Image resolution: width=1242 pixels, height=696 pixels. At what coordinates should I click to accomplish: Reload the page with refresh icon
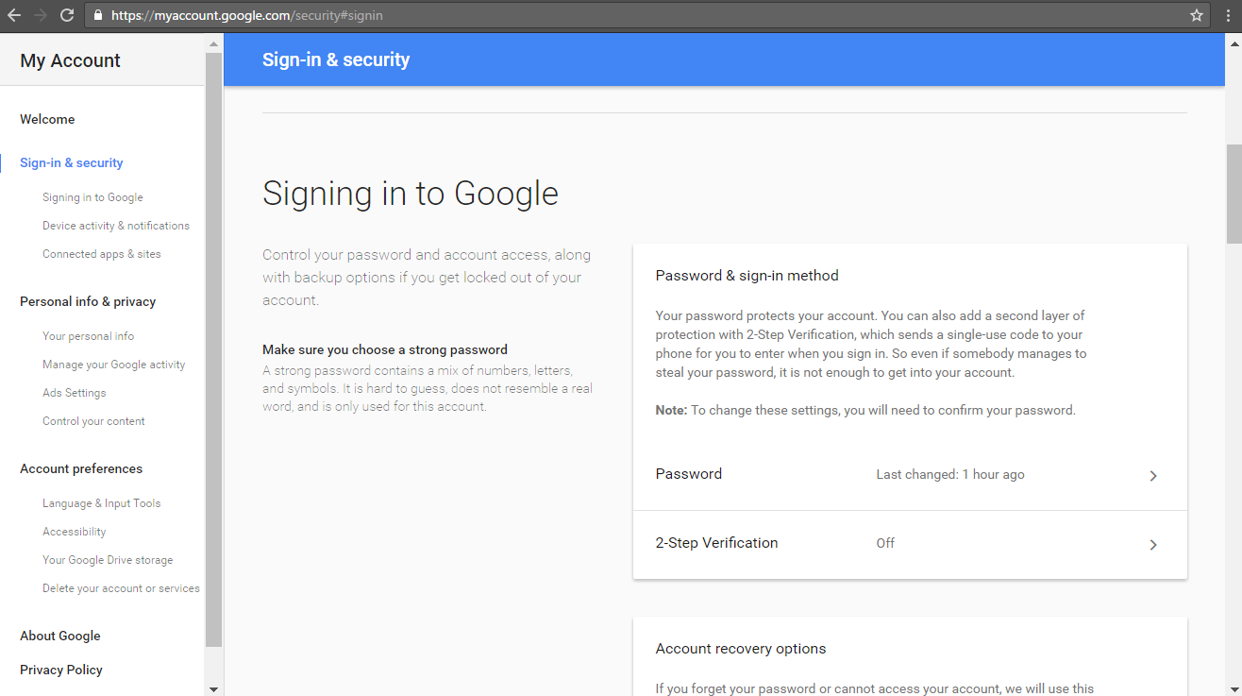67,15
